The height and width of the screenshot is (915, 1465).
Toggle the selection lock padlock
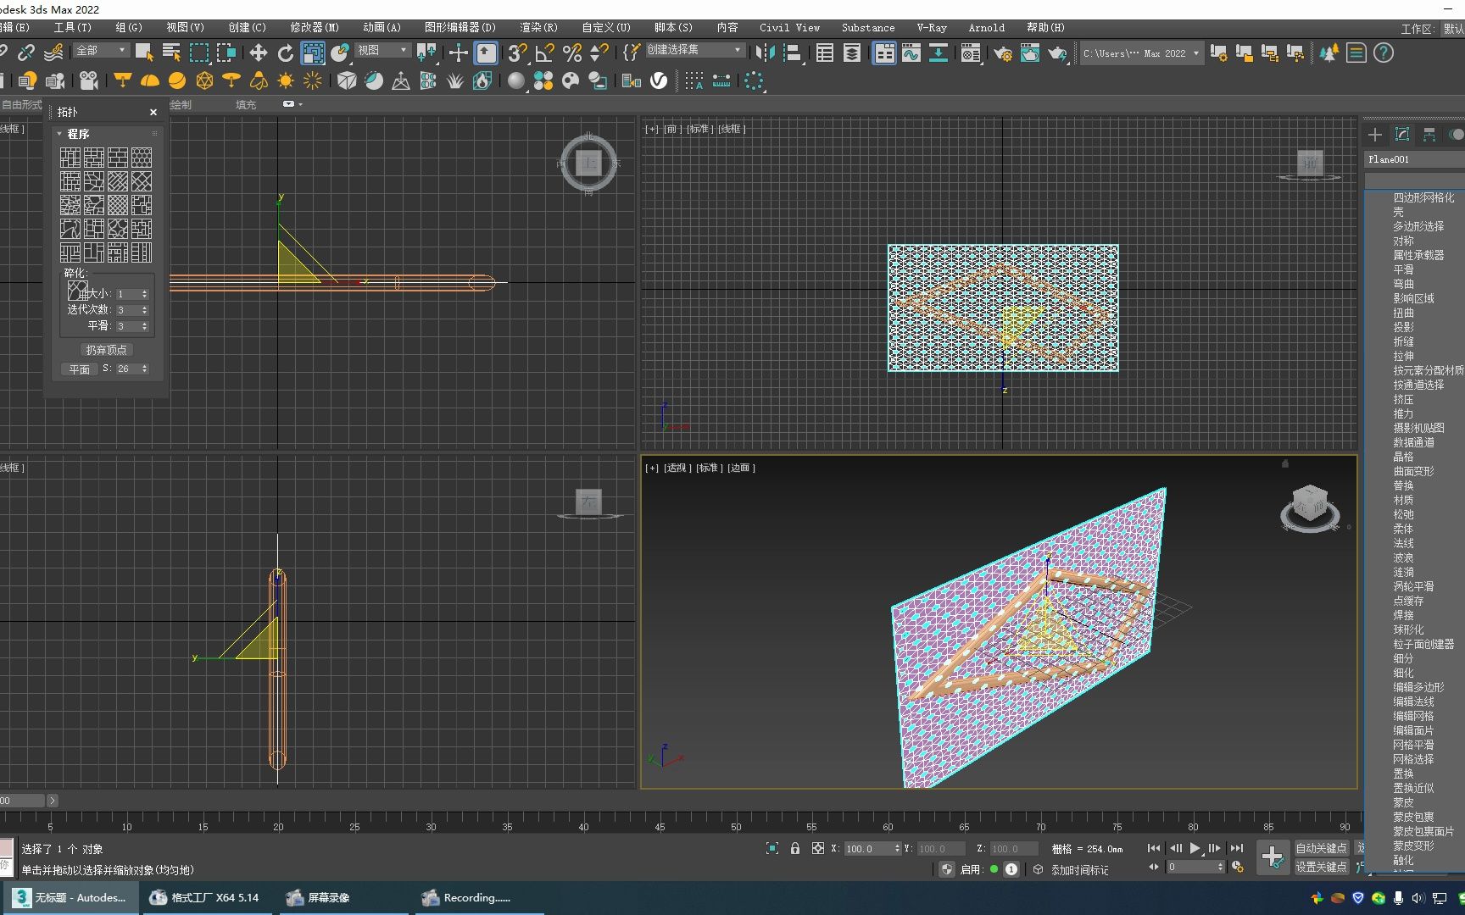(795, 848)
